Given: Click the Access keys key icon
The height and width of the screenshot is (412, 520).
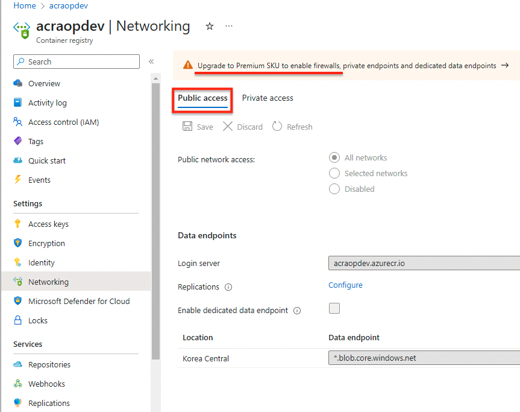Looking at the screenshot, I should click(x=17, y=223).
